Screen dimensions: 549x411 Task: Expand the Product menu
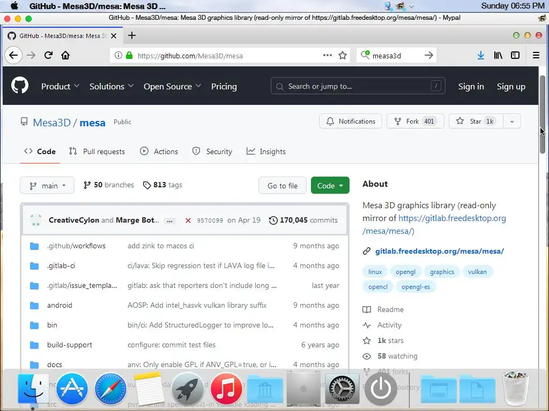[x=60, y=86]
